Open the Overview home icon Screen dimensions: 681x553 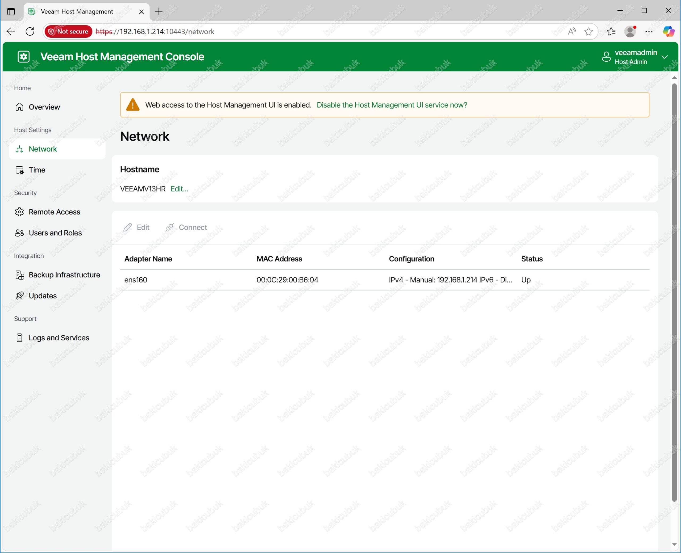coord(19,107)
